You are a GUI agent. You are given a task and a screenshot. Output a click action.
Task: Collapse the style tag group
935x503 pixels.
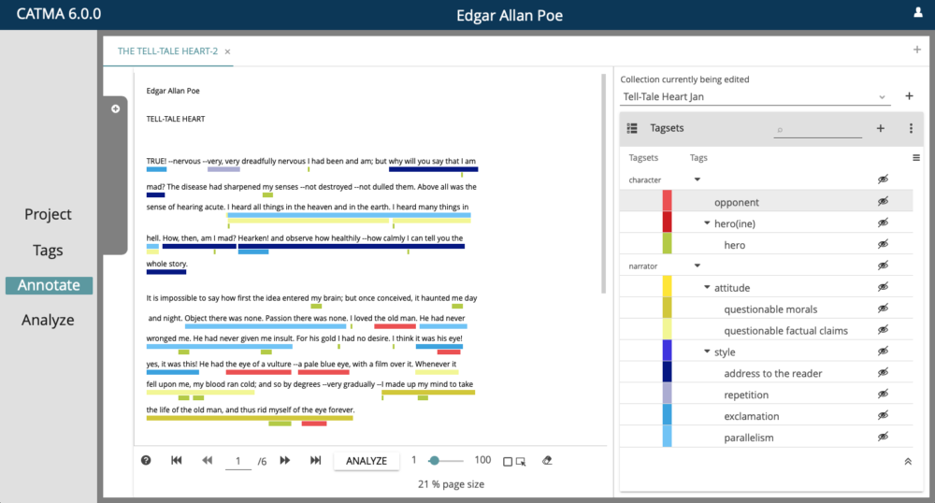click(x=707, y=352)
